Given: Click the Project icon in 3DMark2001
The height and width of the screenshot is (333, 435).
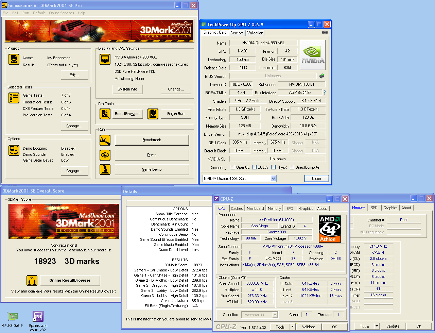Looking at the screenshot, I should [14, 59].
